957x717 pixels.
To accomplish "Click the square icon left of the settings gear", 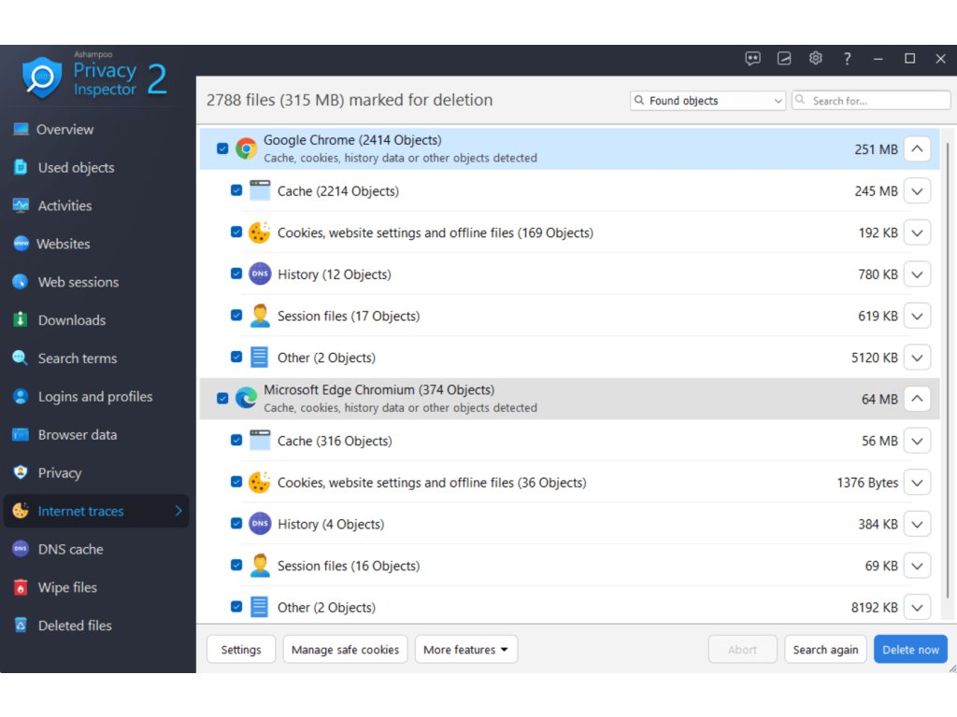I will click(x=784, y=59).
